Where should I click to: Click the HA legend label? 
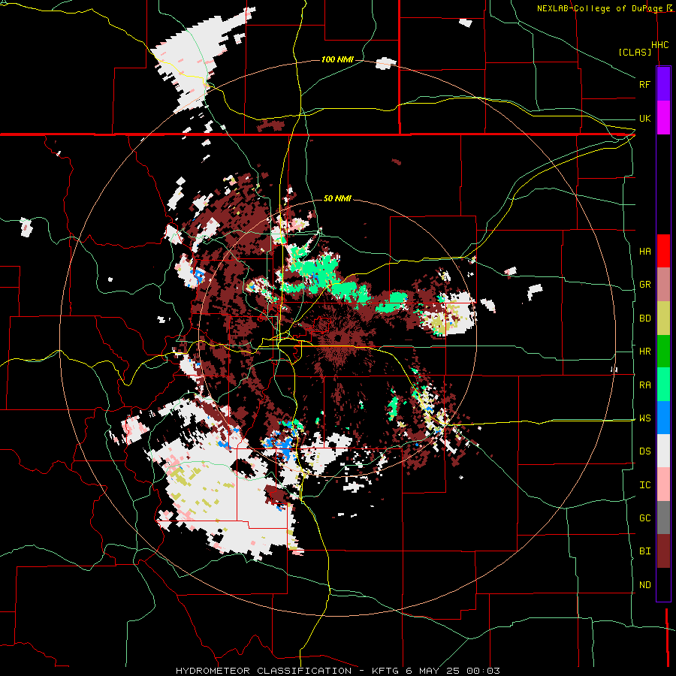click(644, 252)
